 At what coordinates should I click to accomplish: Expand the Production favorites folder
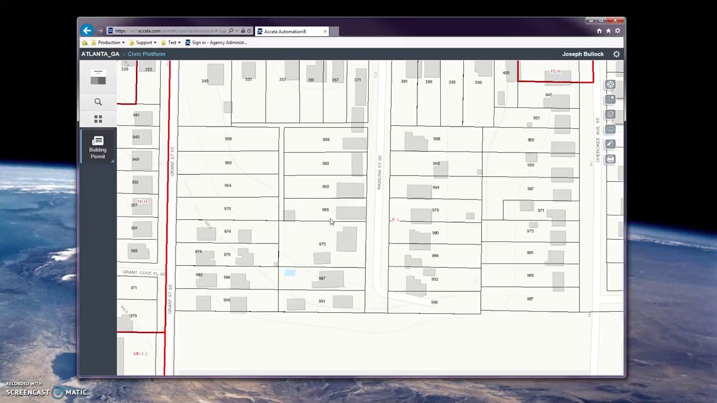[108, 43]
